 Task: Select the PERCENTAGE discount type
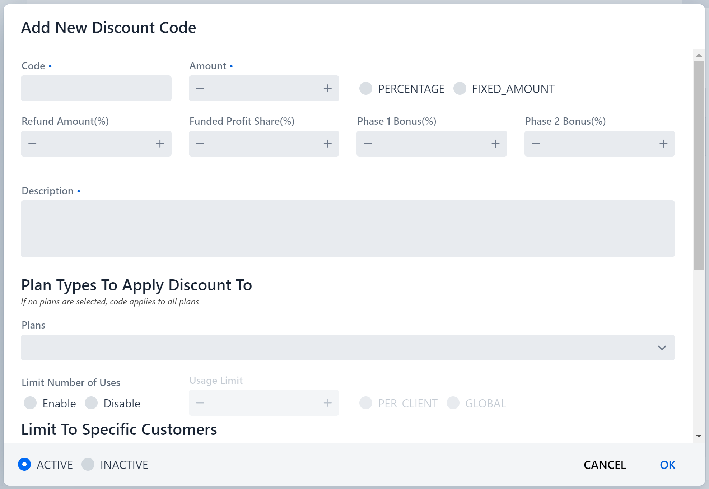coord(366,89)
